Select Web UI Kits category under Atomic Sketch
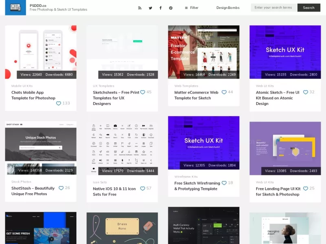Screen dimensions: 326x244 (265, 86)
